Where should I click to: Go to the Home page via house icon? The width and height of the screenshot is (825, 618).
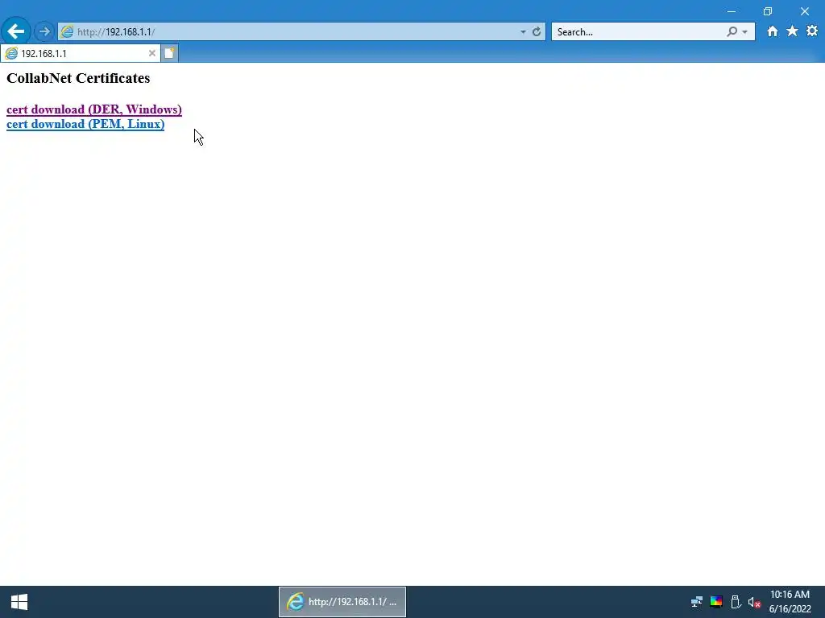point(772,31)
